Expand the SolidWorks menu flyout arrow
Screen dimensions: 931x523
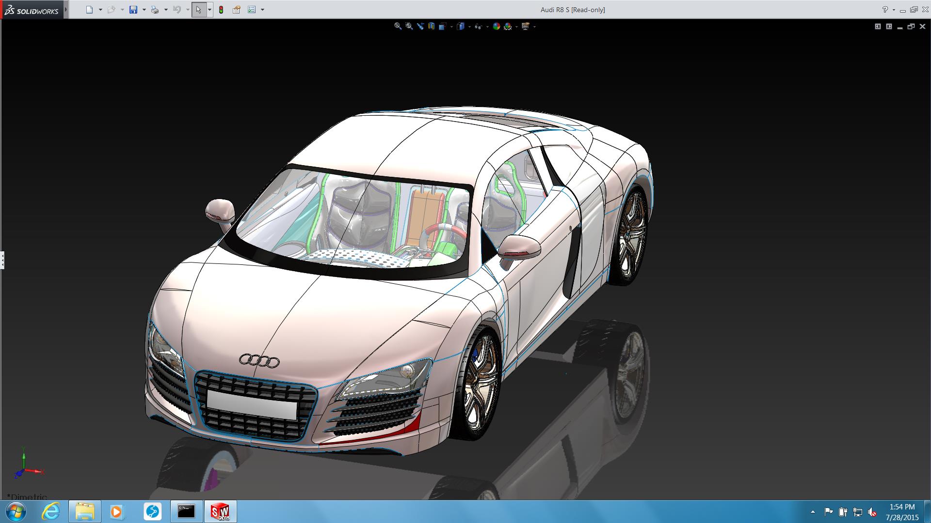[x=66, y=10]
